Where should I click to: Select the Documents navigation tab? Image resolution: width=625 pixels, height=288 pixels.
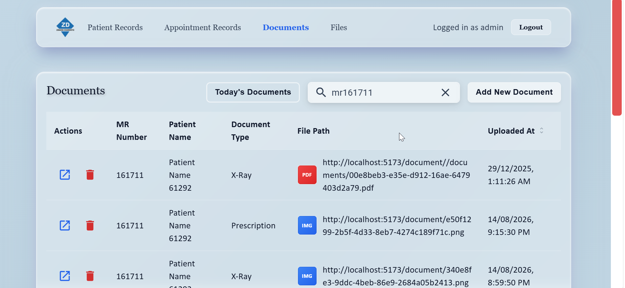[x=286, y=28]
